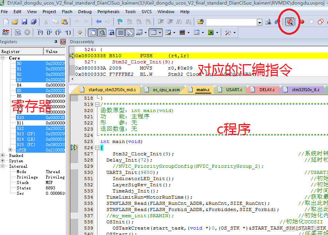Click the Start/Stop Debug Session icon
Screen dimensions: 328x235
pos(290,22)
